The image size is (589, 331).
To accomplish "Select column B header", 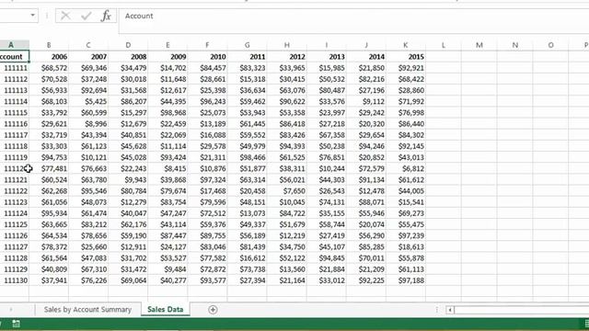I will 49,45.
